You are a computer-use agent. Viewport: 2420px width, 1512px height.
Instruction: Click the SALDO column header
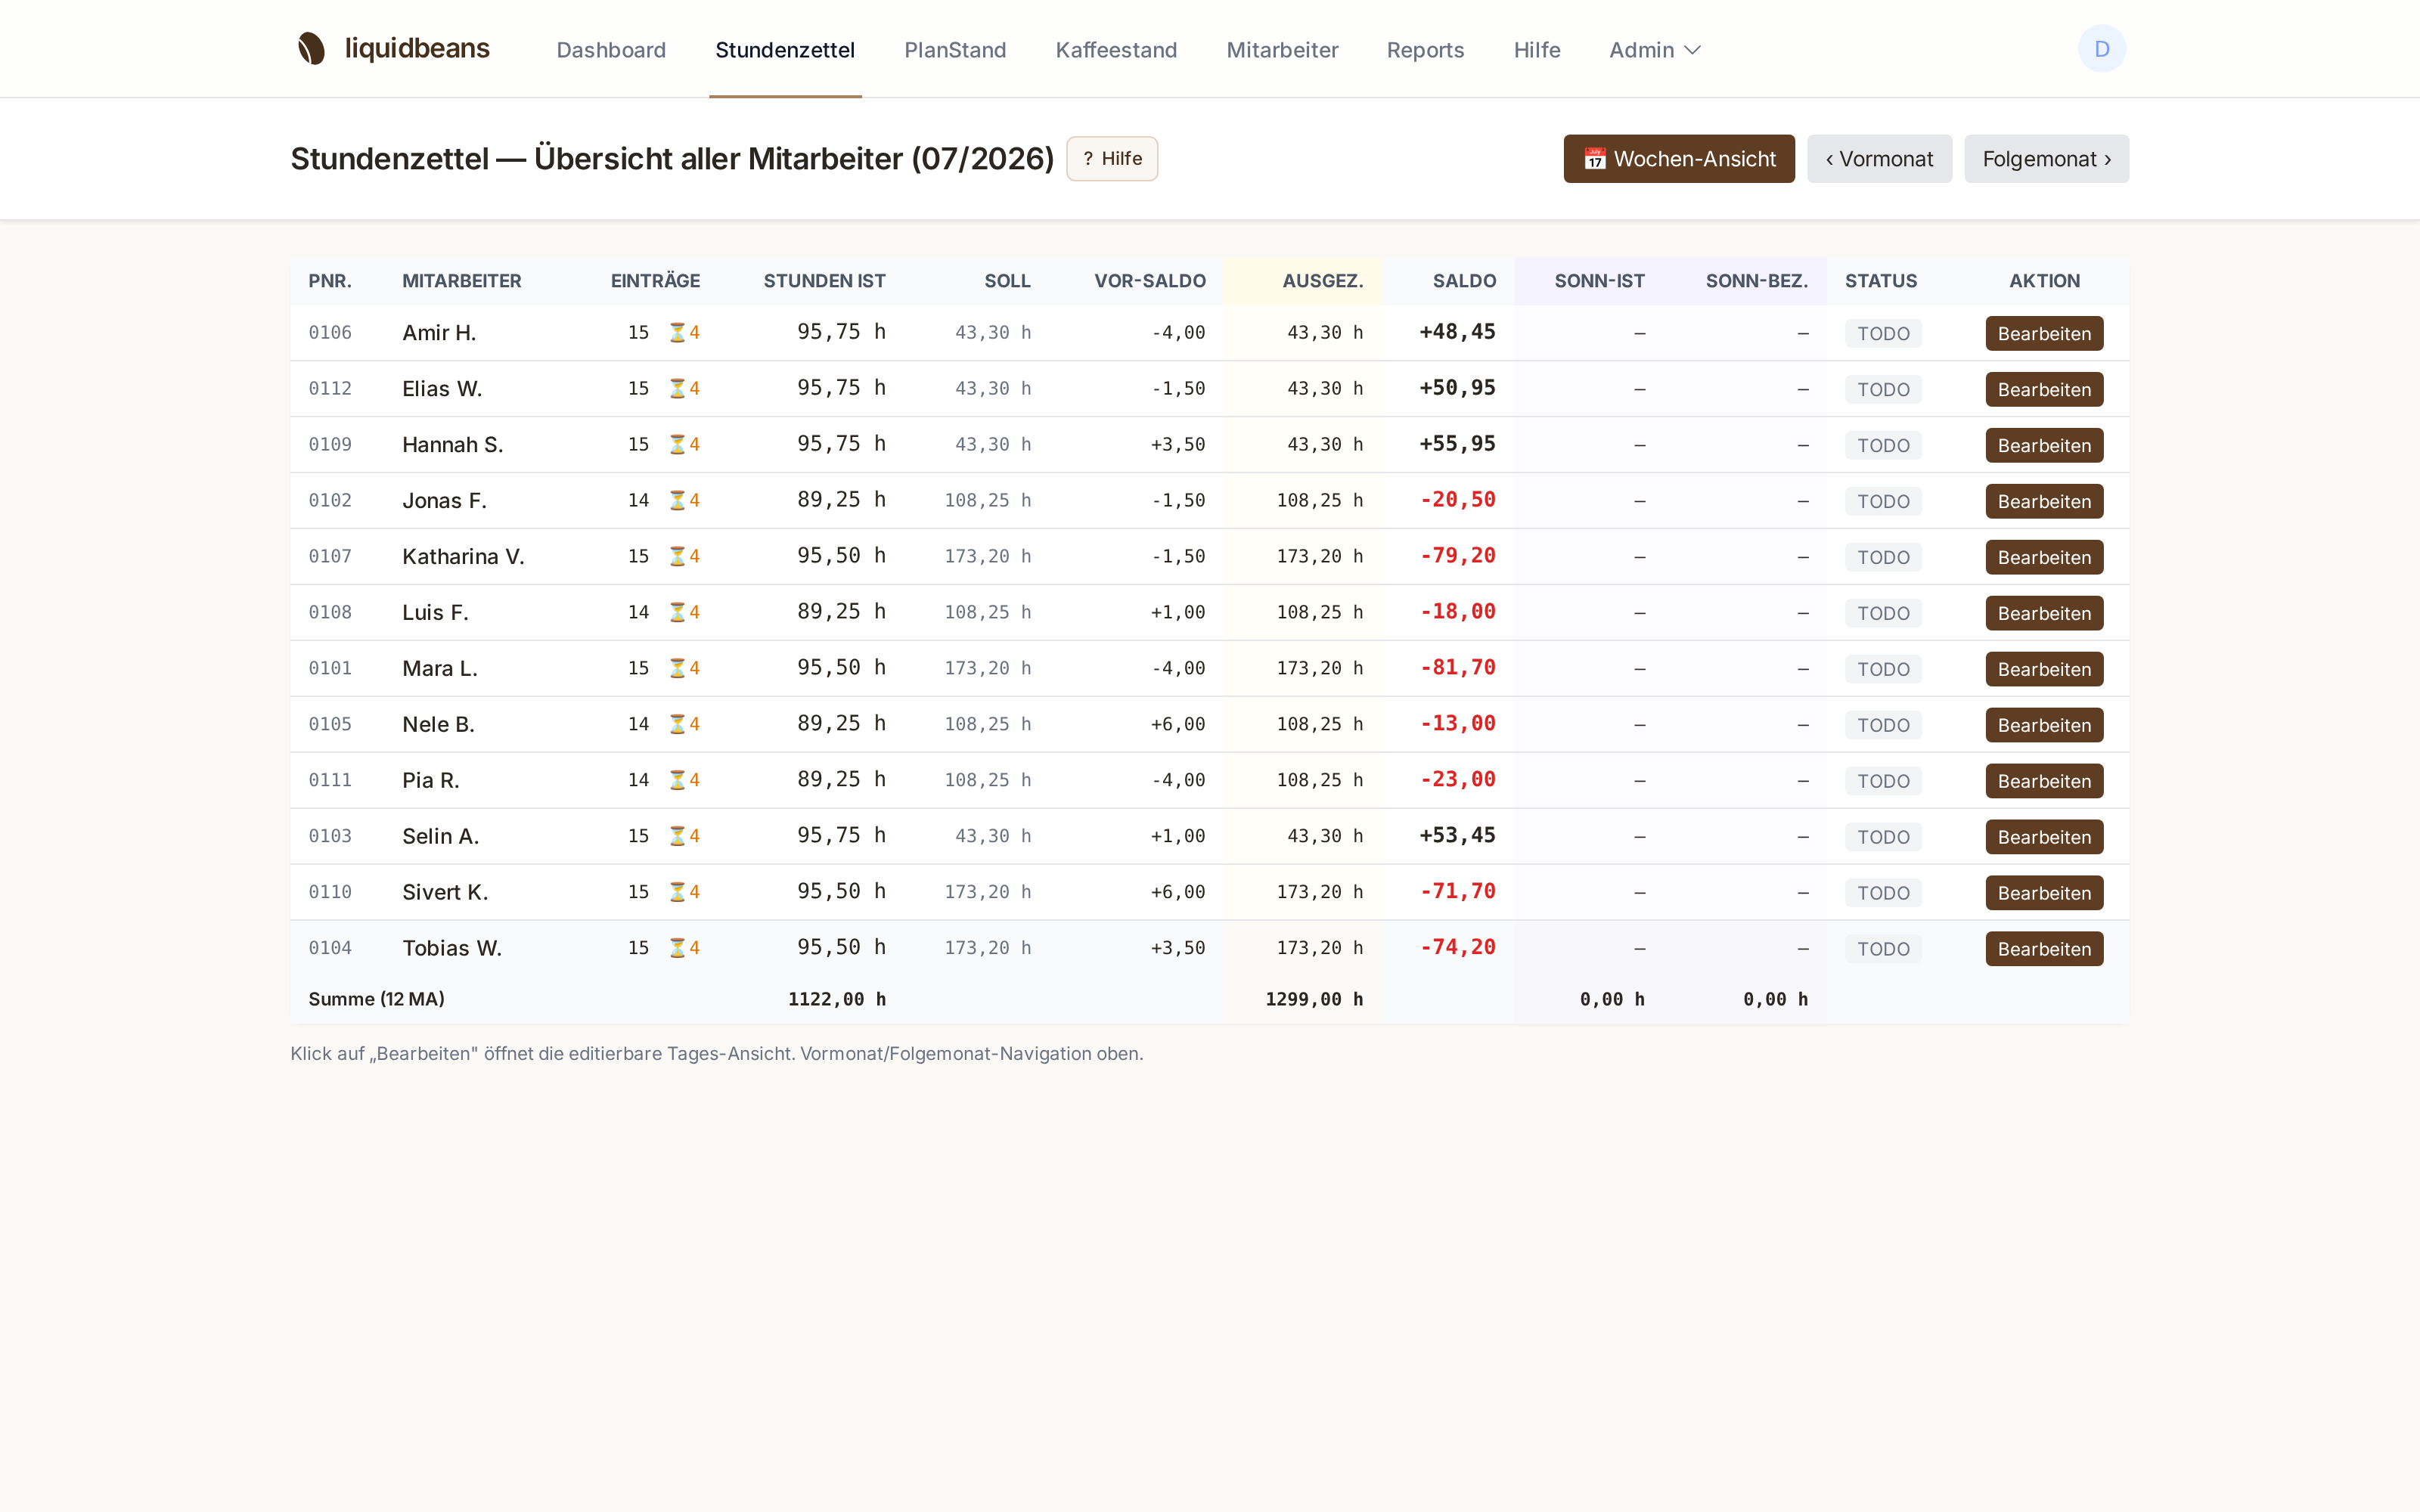(1464, 281)
